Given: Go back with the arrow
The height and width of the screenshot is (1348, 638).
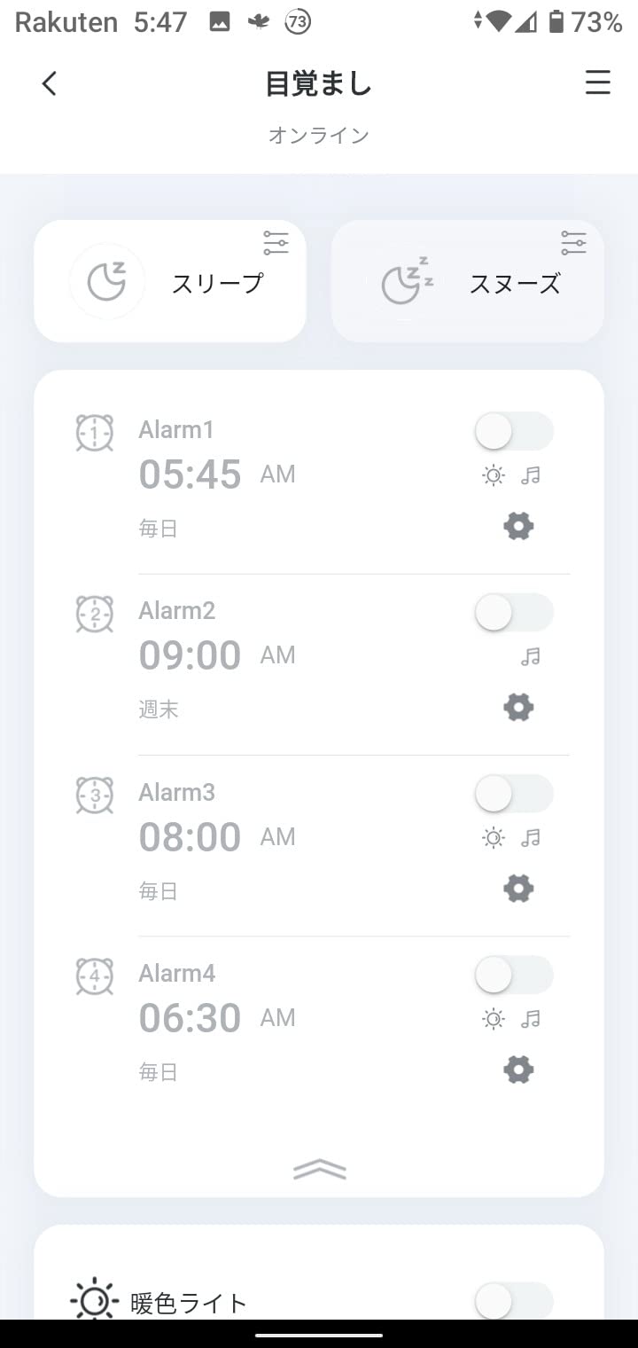Looking at the screenshot, I should point(50,83).
